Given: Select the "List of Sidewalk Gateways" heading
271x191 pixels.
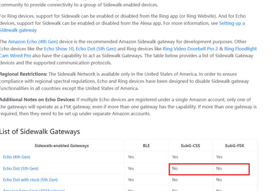Looking at the screenshot, I should pyautogui.click(x=39, y=131).
